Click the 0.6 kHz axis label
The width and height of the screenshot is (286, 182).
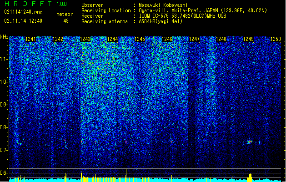pos(3,173)
